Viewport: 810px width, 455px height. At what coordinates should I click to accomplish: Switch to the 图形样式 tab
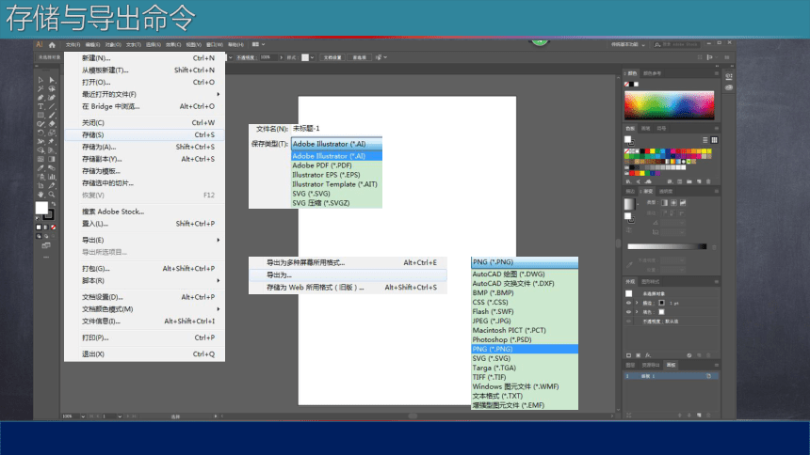651,282
